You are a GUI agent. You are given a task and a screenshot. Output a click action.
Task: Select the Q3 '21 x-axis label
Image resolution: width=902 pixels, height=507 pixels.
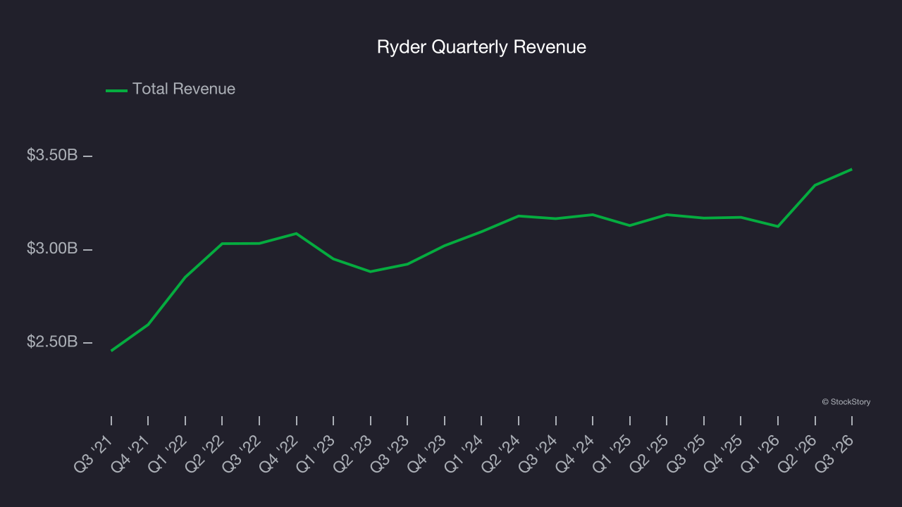(x=93, y=453)
